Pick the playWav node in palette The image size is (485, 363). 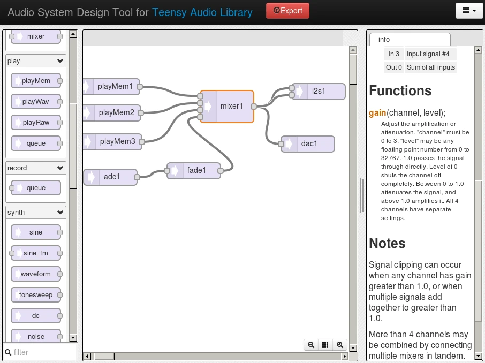click(36, 102)
